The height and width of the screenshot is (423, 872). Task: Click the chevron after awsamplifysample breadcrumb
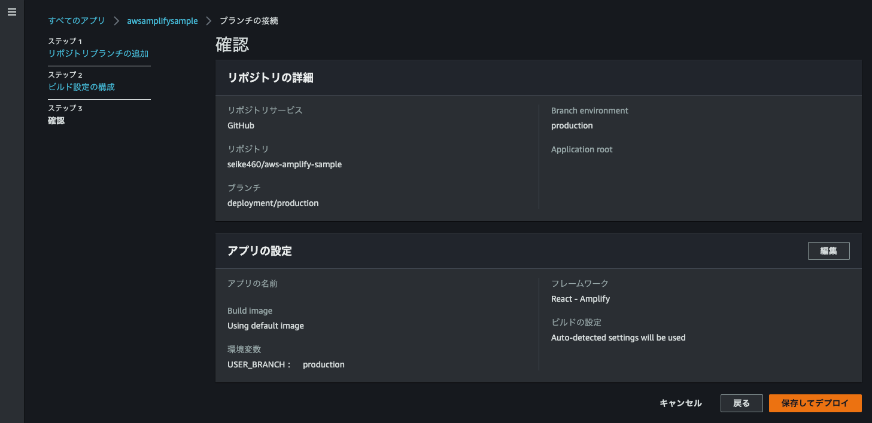click(x=209, y=21)
